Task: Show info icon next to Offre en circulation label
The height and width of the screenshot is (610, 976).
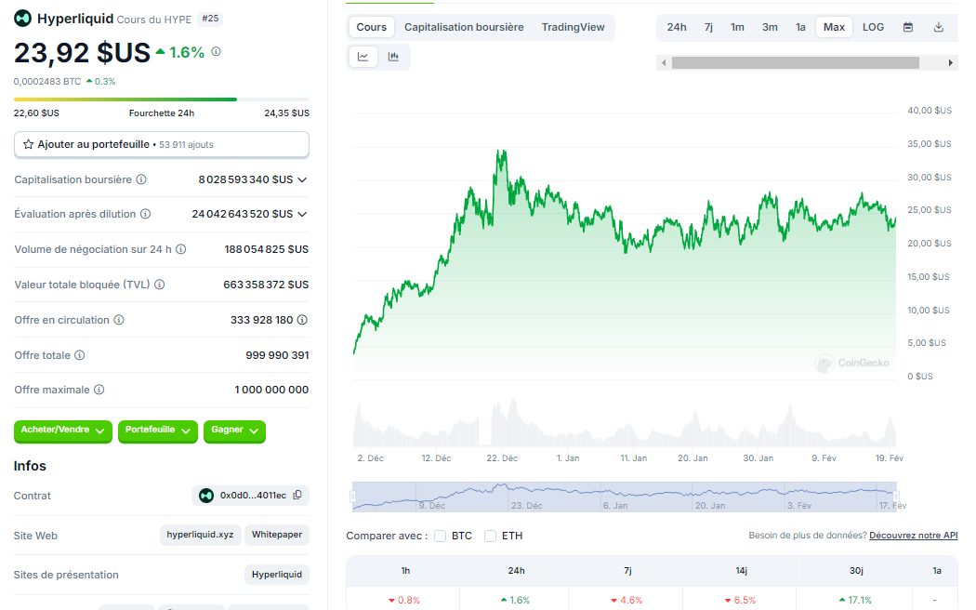Action: [x=119, y=320]
